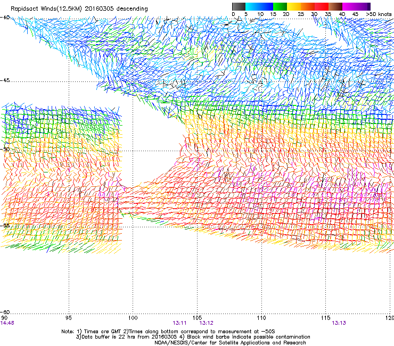Click the '115' longitude axis label

tap(326, 318)
